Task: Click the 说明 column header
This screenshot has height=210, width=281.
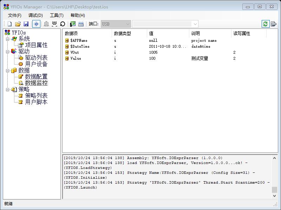Action: coord(210,33)
